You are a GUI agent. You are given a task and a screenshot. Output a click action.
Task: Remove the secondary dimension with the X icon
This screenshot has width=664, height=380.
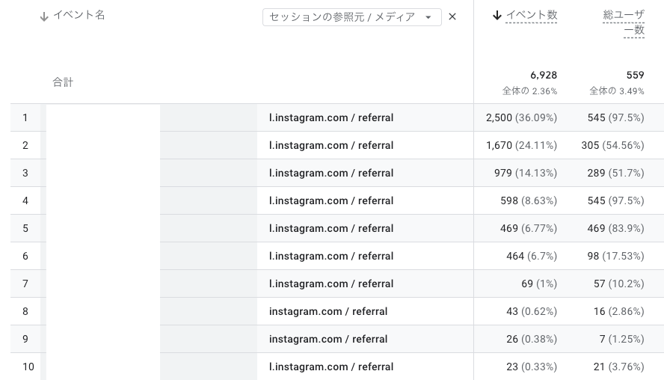pos(452,16)
